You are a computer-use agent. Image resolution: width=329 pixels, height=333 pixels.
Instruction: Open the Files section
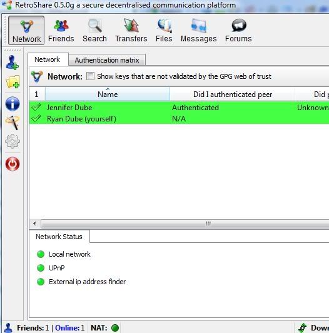(x=164, y=31)
